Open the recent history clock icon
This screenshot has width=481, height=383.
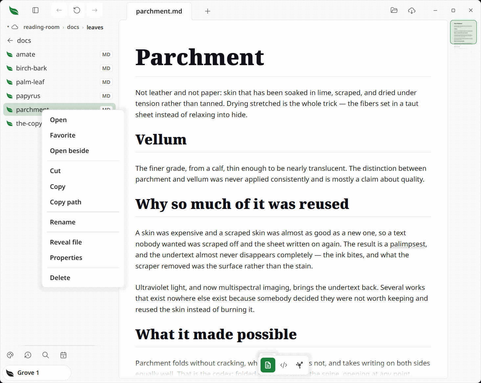tap(28, 355)
